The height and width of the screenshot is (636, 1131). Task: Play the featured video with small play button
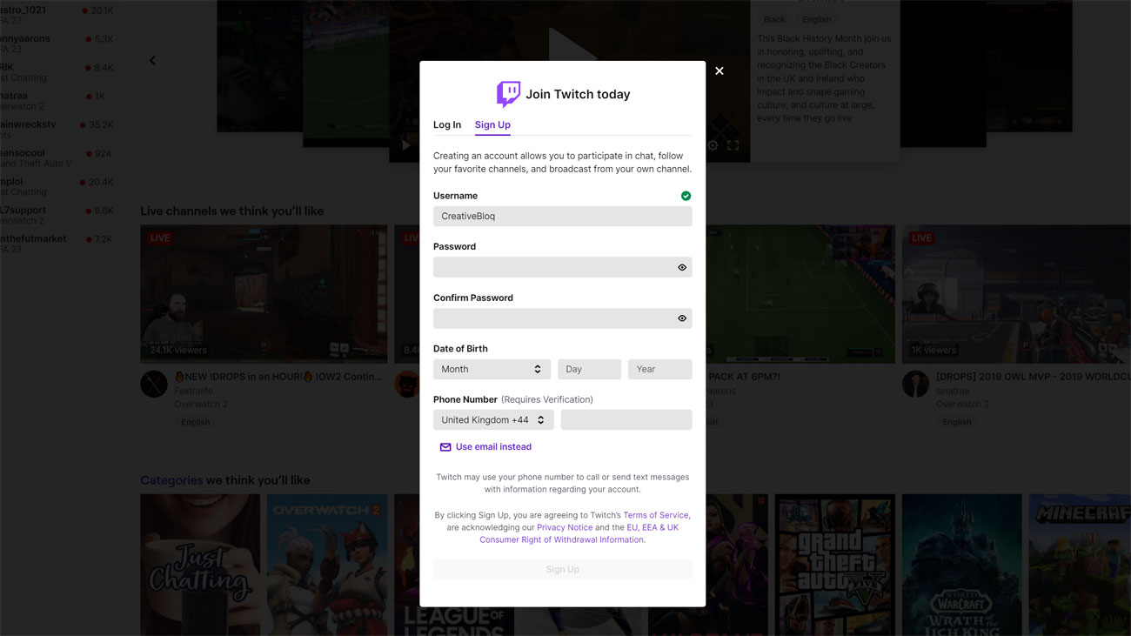click(x=405, y=145)
